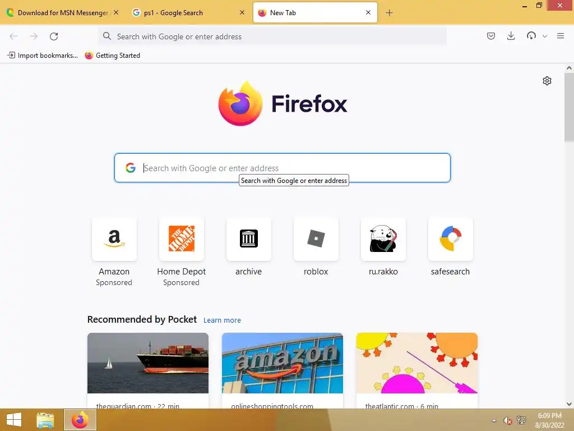This screenshot has width=574, height=431.
Task: Open the Windows Start button
Action: coord(14,420)
